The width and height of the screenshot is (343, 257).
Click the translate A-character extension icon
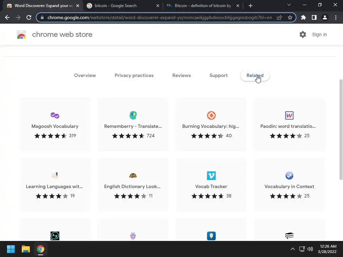coord(55,236)
